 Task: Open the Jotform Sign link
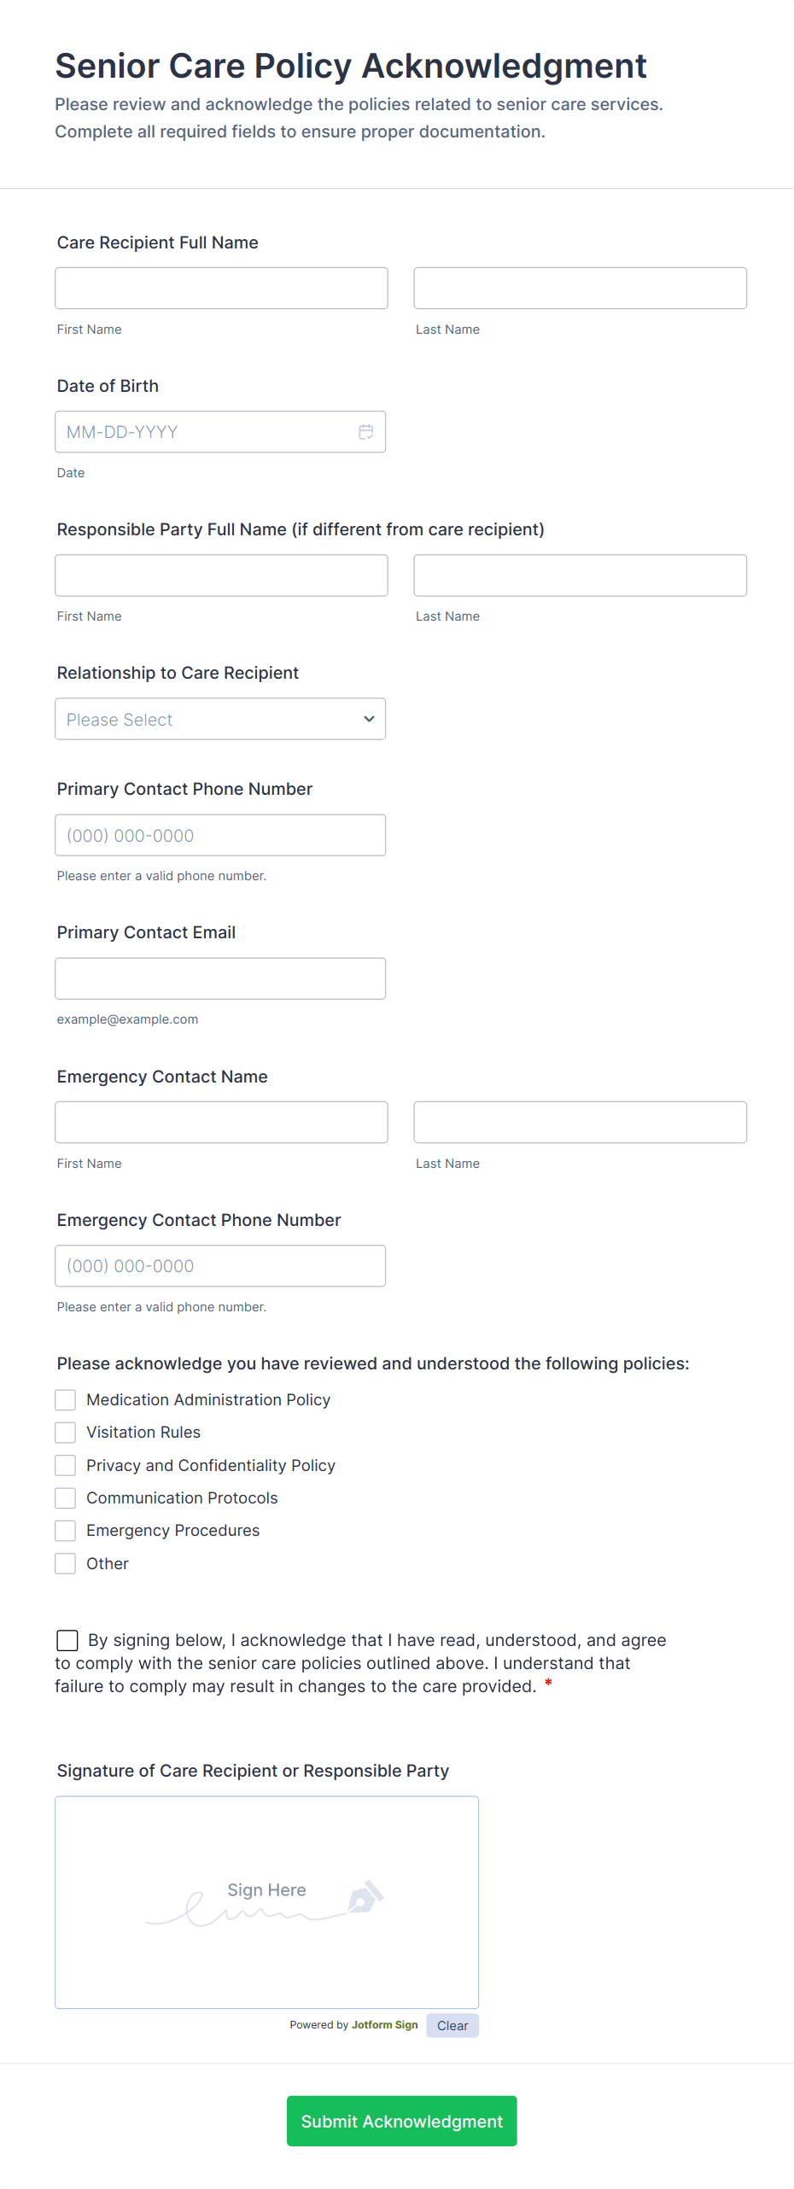click(384, 2025)
